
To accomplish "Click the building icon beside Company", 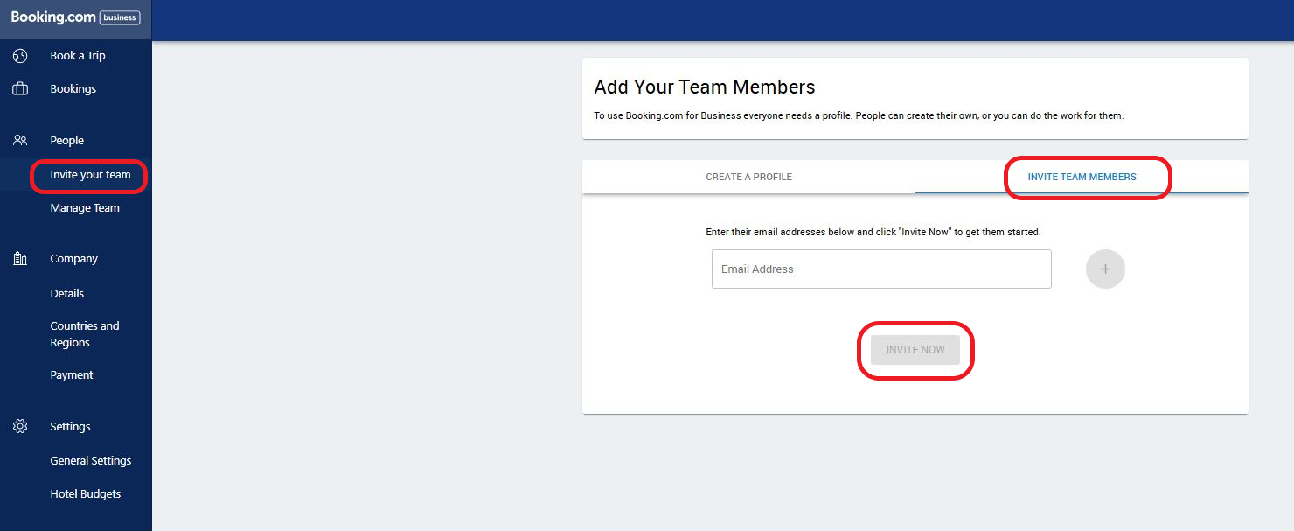I will click(20, 259).
